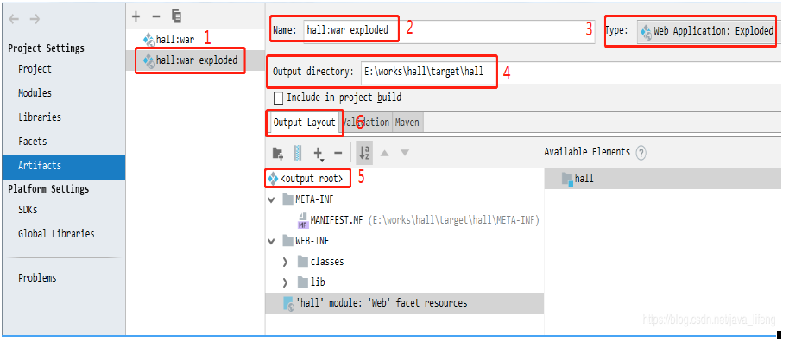
Task: Create archive in output layout toolbar
Action: (x=297, y=153)
